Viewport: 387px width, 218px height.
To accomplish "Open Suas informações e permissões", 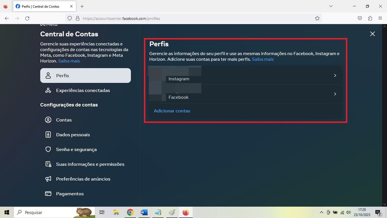I will (x=85, y=164).
